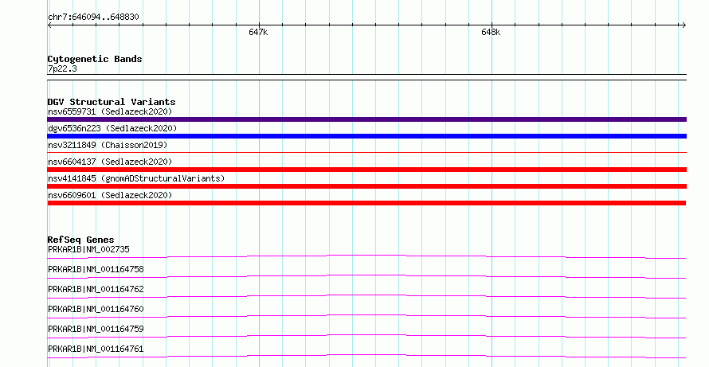This screenshot has width=709, height=367.
Task: Click the red nsv4141845 variant bar
Action: [366, 186]
